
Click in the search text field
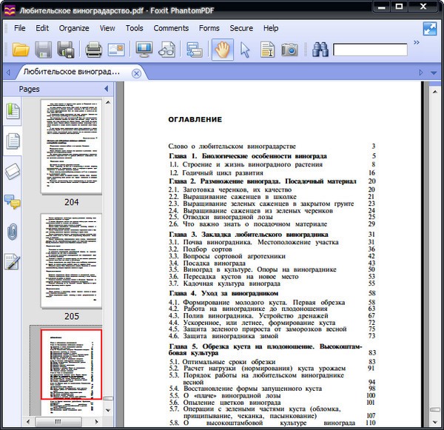pyautogui.click(x=370, y=50)
